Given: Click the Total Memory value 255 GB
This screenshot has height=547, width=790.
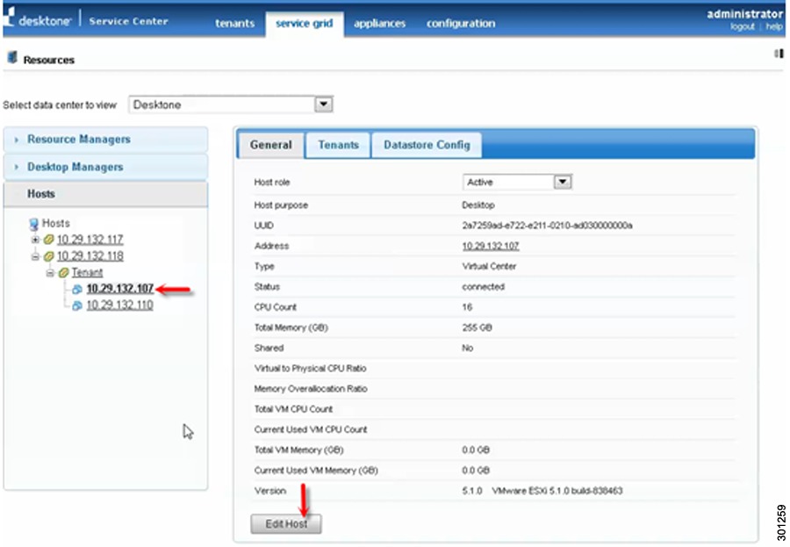Looking at the screenshot, I should tap(477, 327).
